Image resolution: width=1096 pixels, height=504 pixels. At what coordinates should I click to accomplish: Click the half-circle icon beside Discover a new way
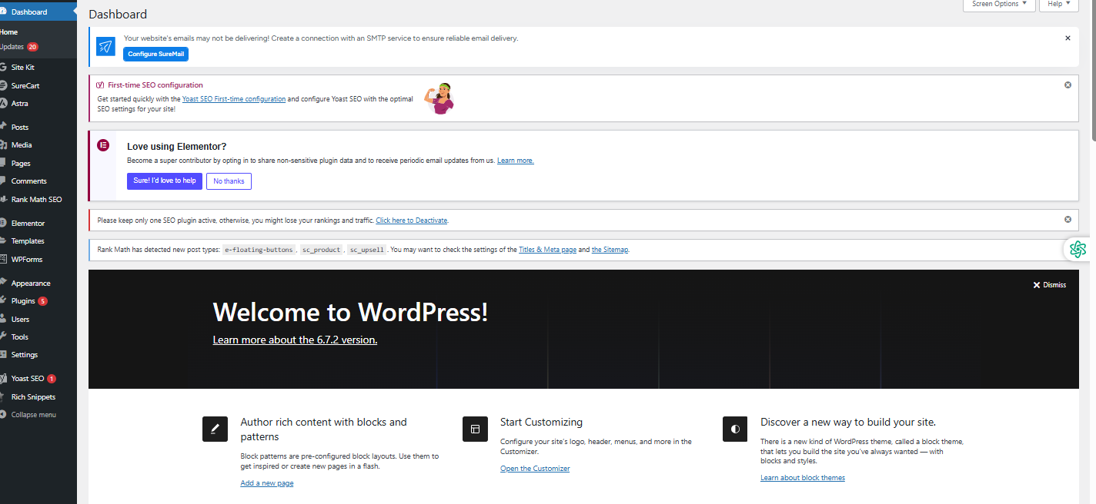tap(735, 429)
